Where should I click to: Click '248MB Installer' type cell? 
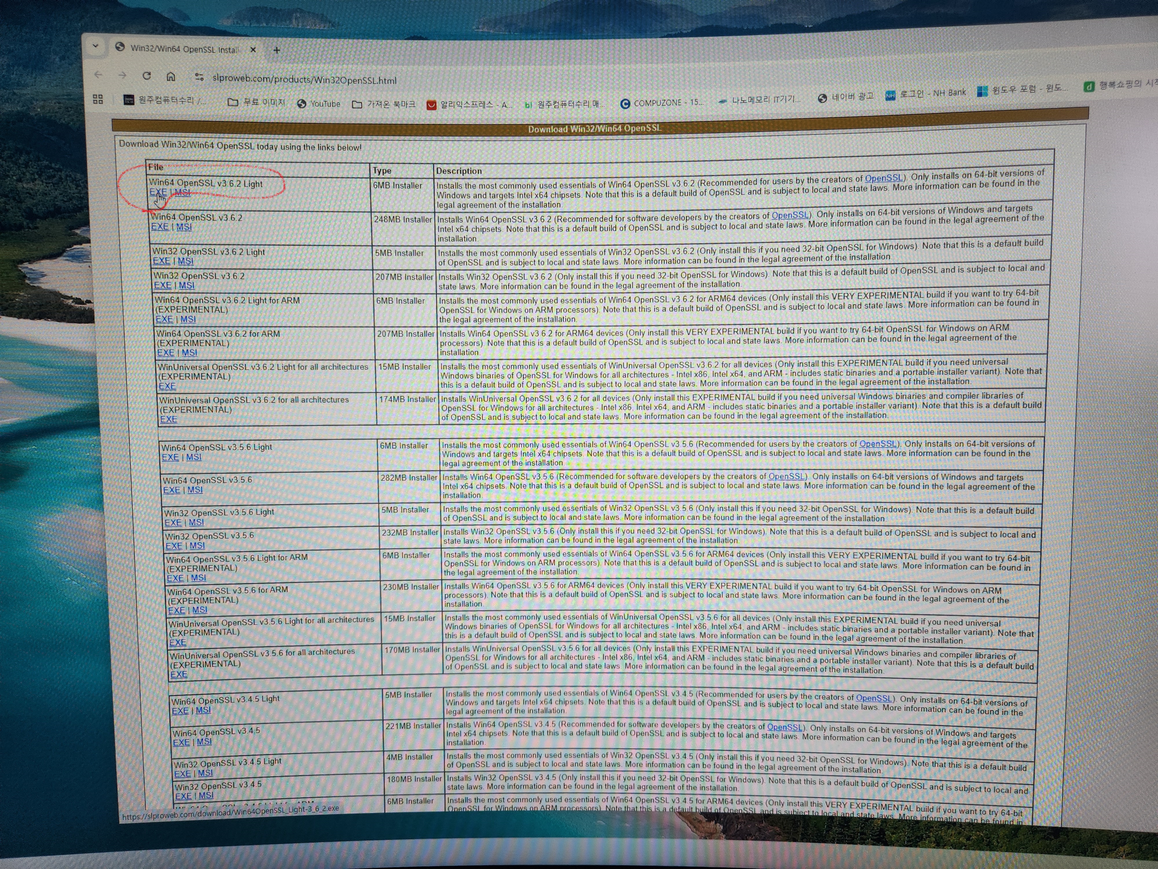403,220
